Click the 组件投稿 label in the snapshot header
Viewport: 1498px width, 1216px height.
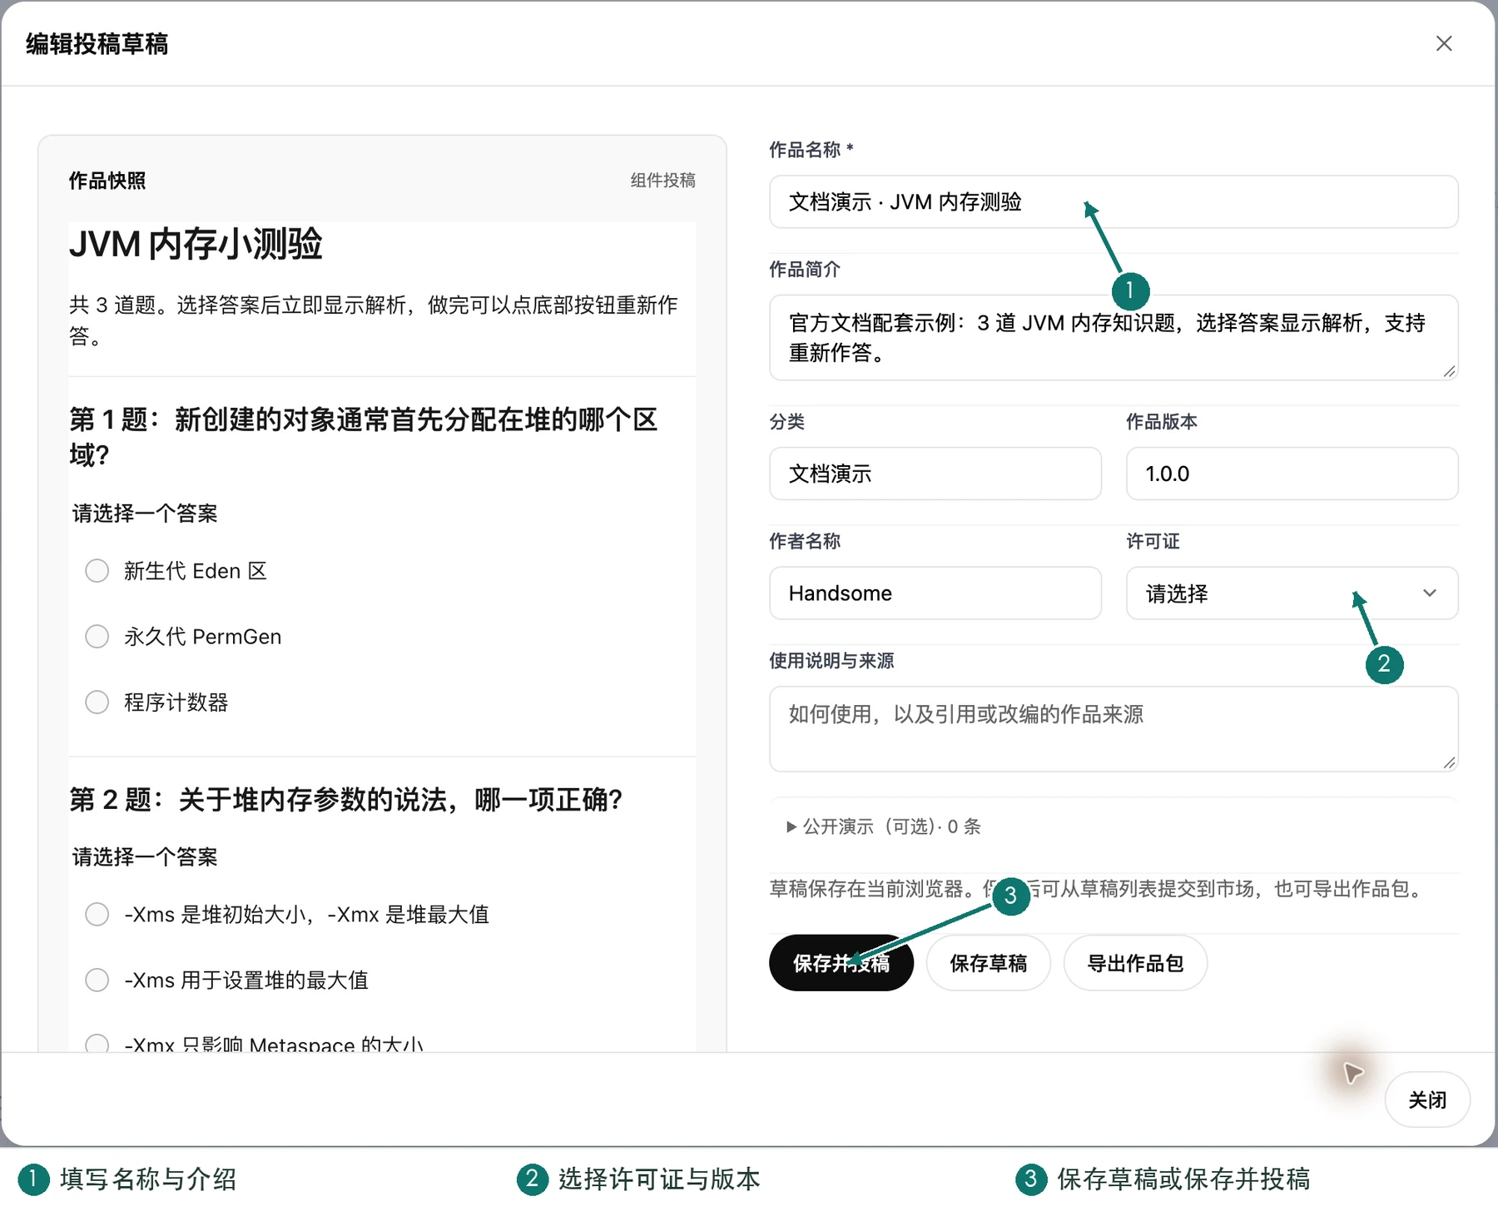coord(662,181)
